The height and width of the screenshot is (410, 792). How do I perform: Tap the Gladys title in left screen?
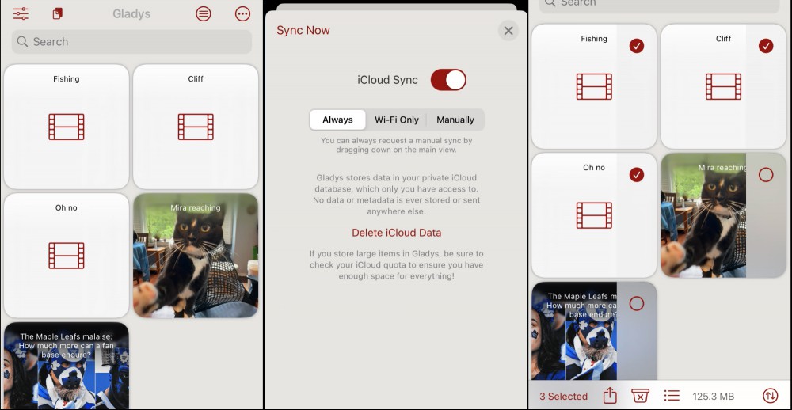point(131,13)
